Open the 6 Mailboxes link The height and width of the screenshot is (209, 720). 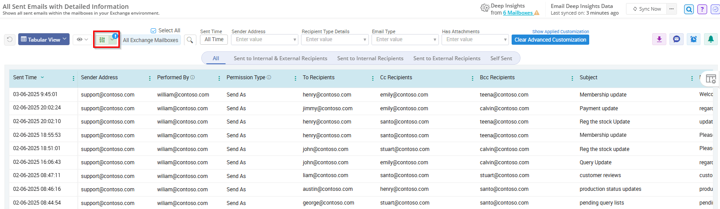[518, 13]
